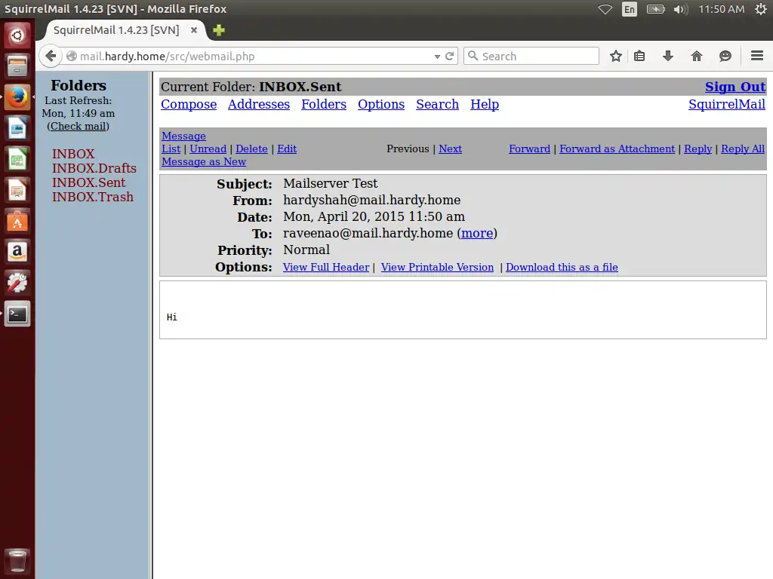Image resolution: width=773 pixels, height=579 pixels.
Task: Navigate back with the back arrow
Action: click(x=50, y=56)
